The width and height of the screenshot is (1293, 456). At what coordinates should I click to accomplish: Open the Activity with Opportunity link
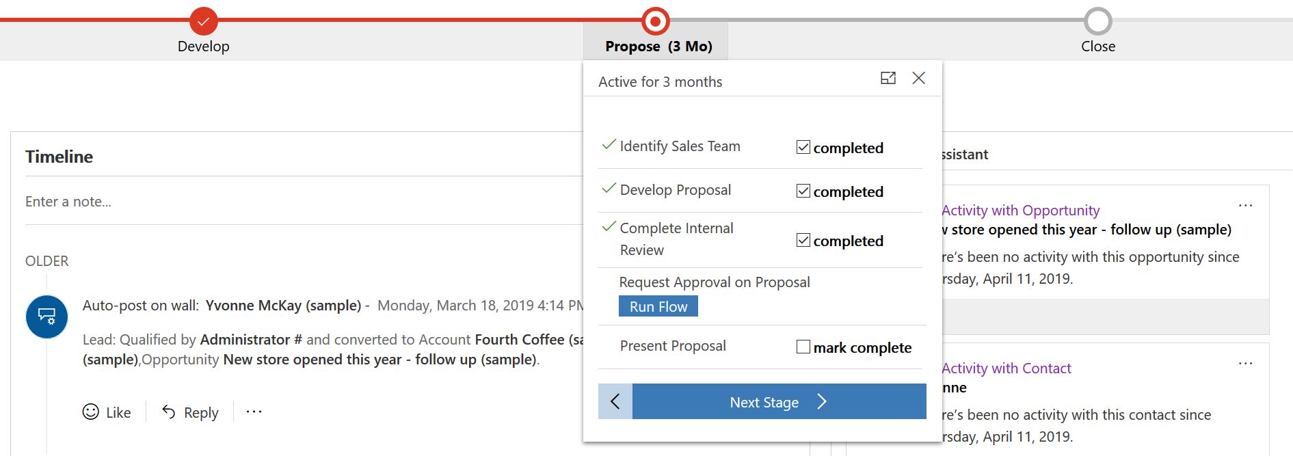(1020, 211)
